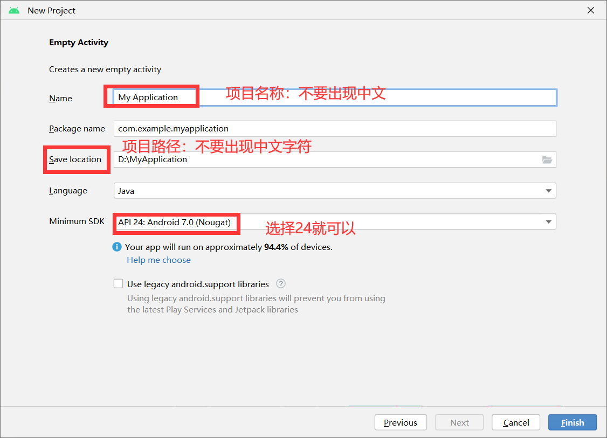Click the help question mark icon beside legacy libraries
Viewport: 607px width, 438px height.
click(x=281, y=283)
